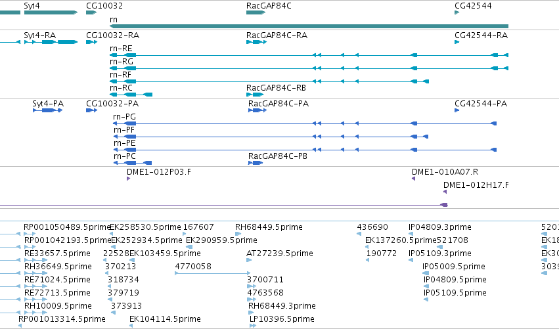The height and width of the screenshot is (329, 559).
Task: Click the IP05109.3prime EST label
Action: pos(440,253)
